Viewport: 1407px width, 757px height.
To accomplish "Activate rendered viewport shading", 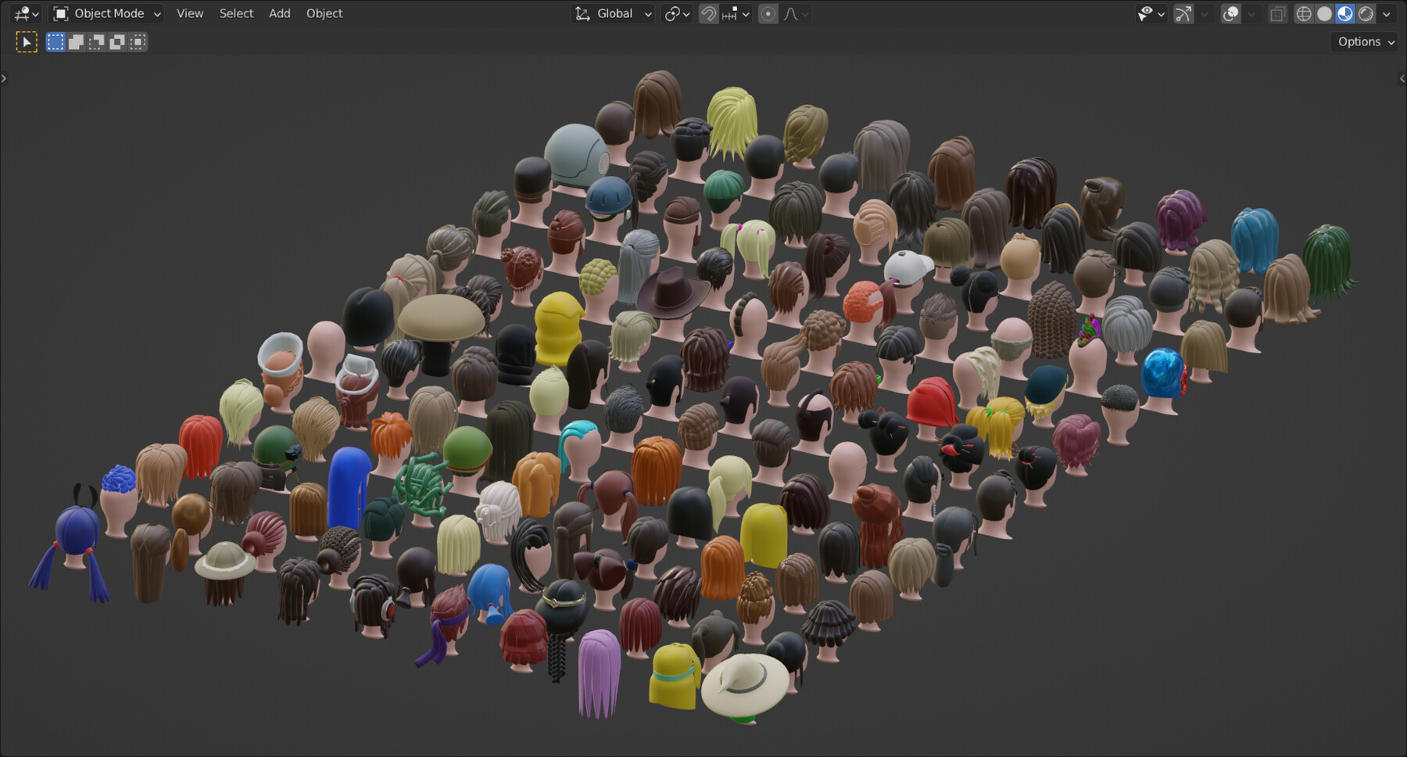I will point(1365,13).
